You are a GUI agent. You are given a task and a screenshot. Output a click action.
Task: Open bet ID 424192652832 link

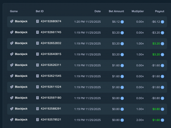pos(51,43)
